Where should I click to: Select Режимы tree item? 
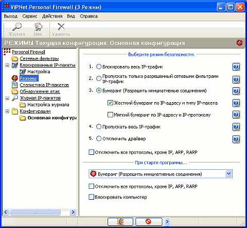(29, 78)
